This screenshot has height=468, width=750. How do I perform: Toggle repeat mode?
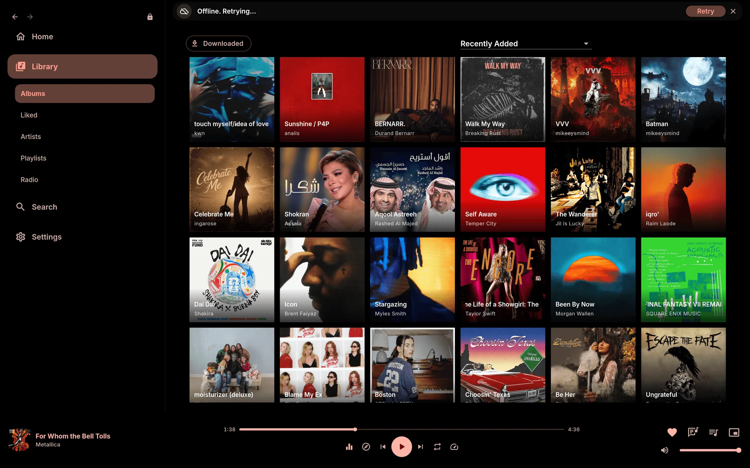pos(437,447)
